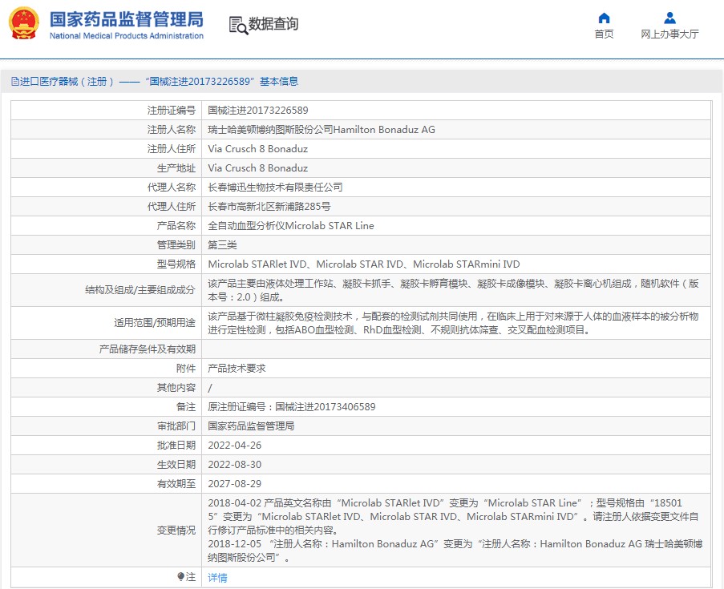Click the header title 国家药品监督管理局
The width and height of the screenshot is (724, 589).
click(127, 19)
